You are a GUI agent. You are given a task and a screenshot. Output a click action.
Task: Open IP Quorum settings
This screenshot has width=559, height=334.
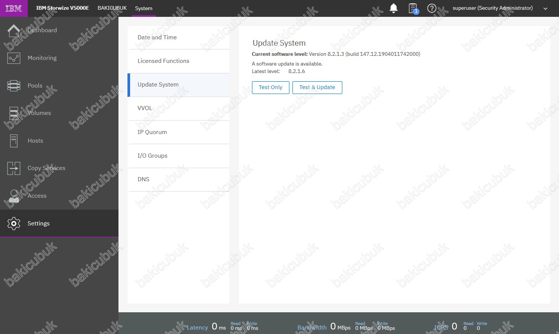[178, 132]
